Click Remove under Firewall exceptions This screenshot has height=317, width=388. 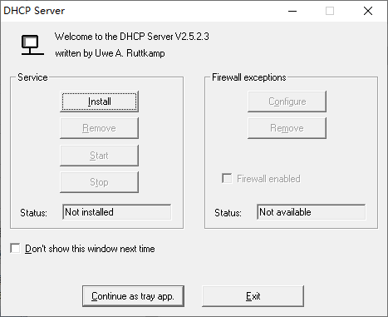pos(287,128)
